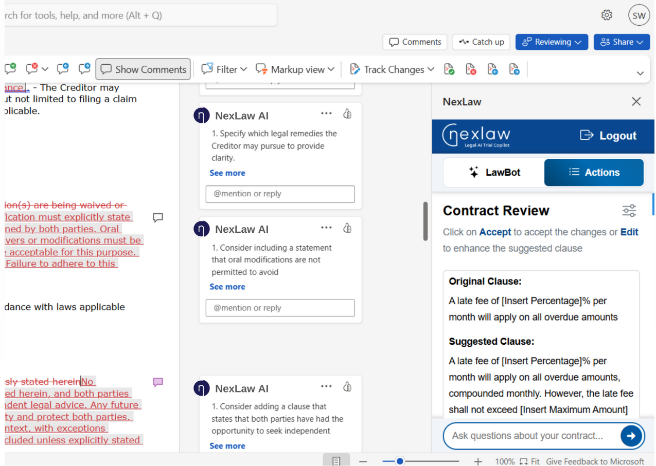See more of the independent advice comment

pos(227,446)
